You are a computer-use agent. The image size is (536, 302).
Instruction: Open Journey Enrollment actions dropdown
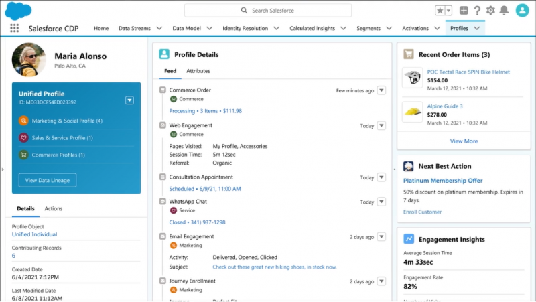(381, 281)
